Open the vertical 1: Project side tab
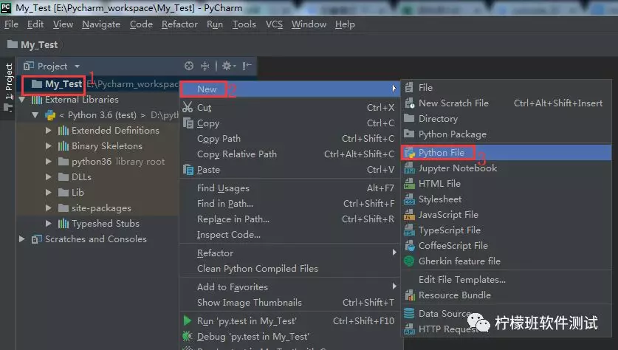 tap(9, 81)
